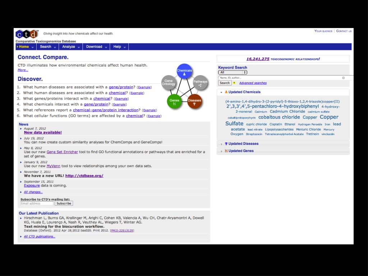Click the Email address input field
Screen dimensions: 368x276
[x=37, y=203]
